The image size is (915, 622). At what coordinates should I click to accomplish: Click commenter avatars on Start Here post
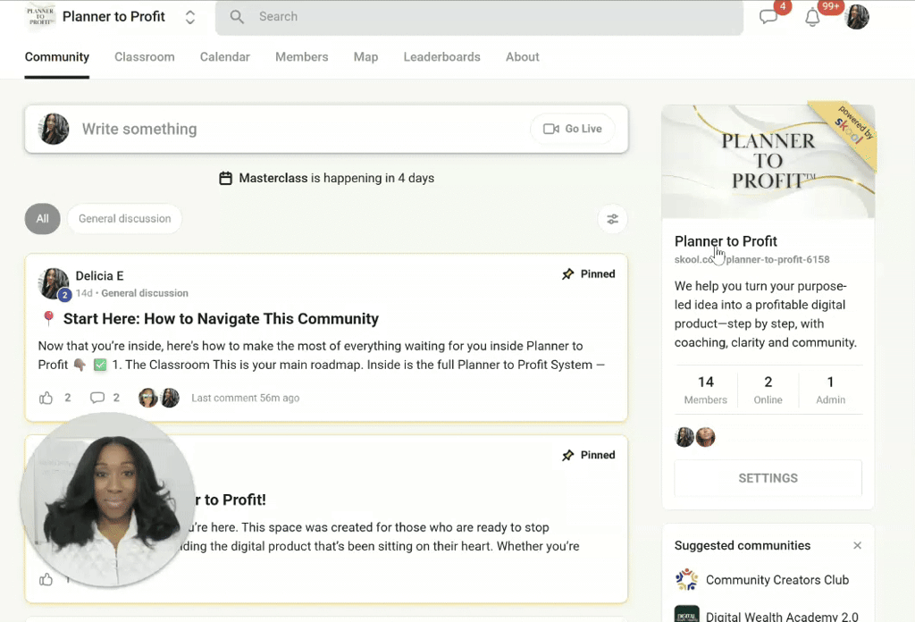point(159,398)
